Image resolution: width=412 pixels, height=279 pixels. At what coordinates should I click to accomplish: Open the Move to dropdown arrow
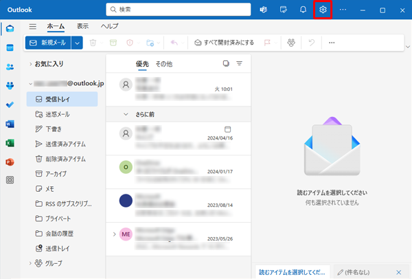(159, 43)
